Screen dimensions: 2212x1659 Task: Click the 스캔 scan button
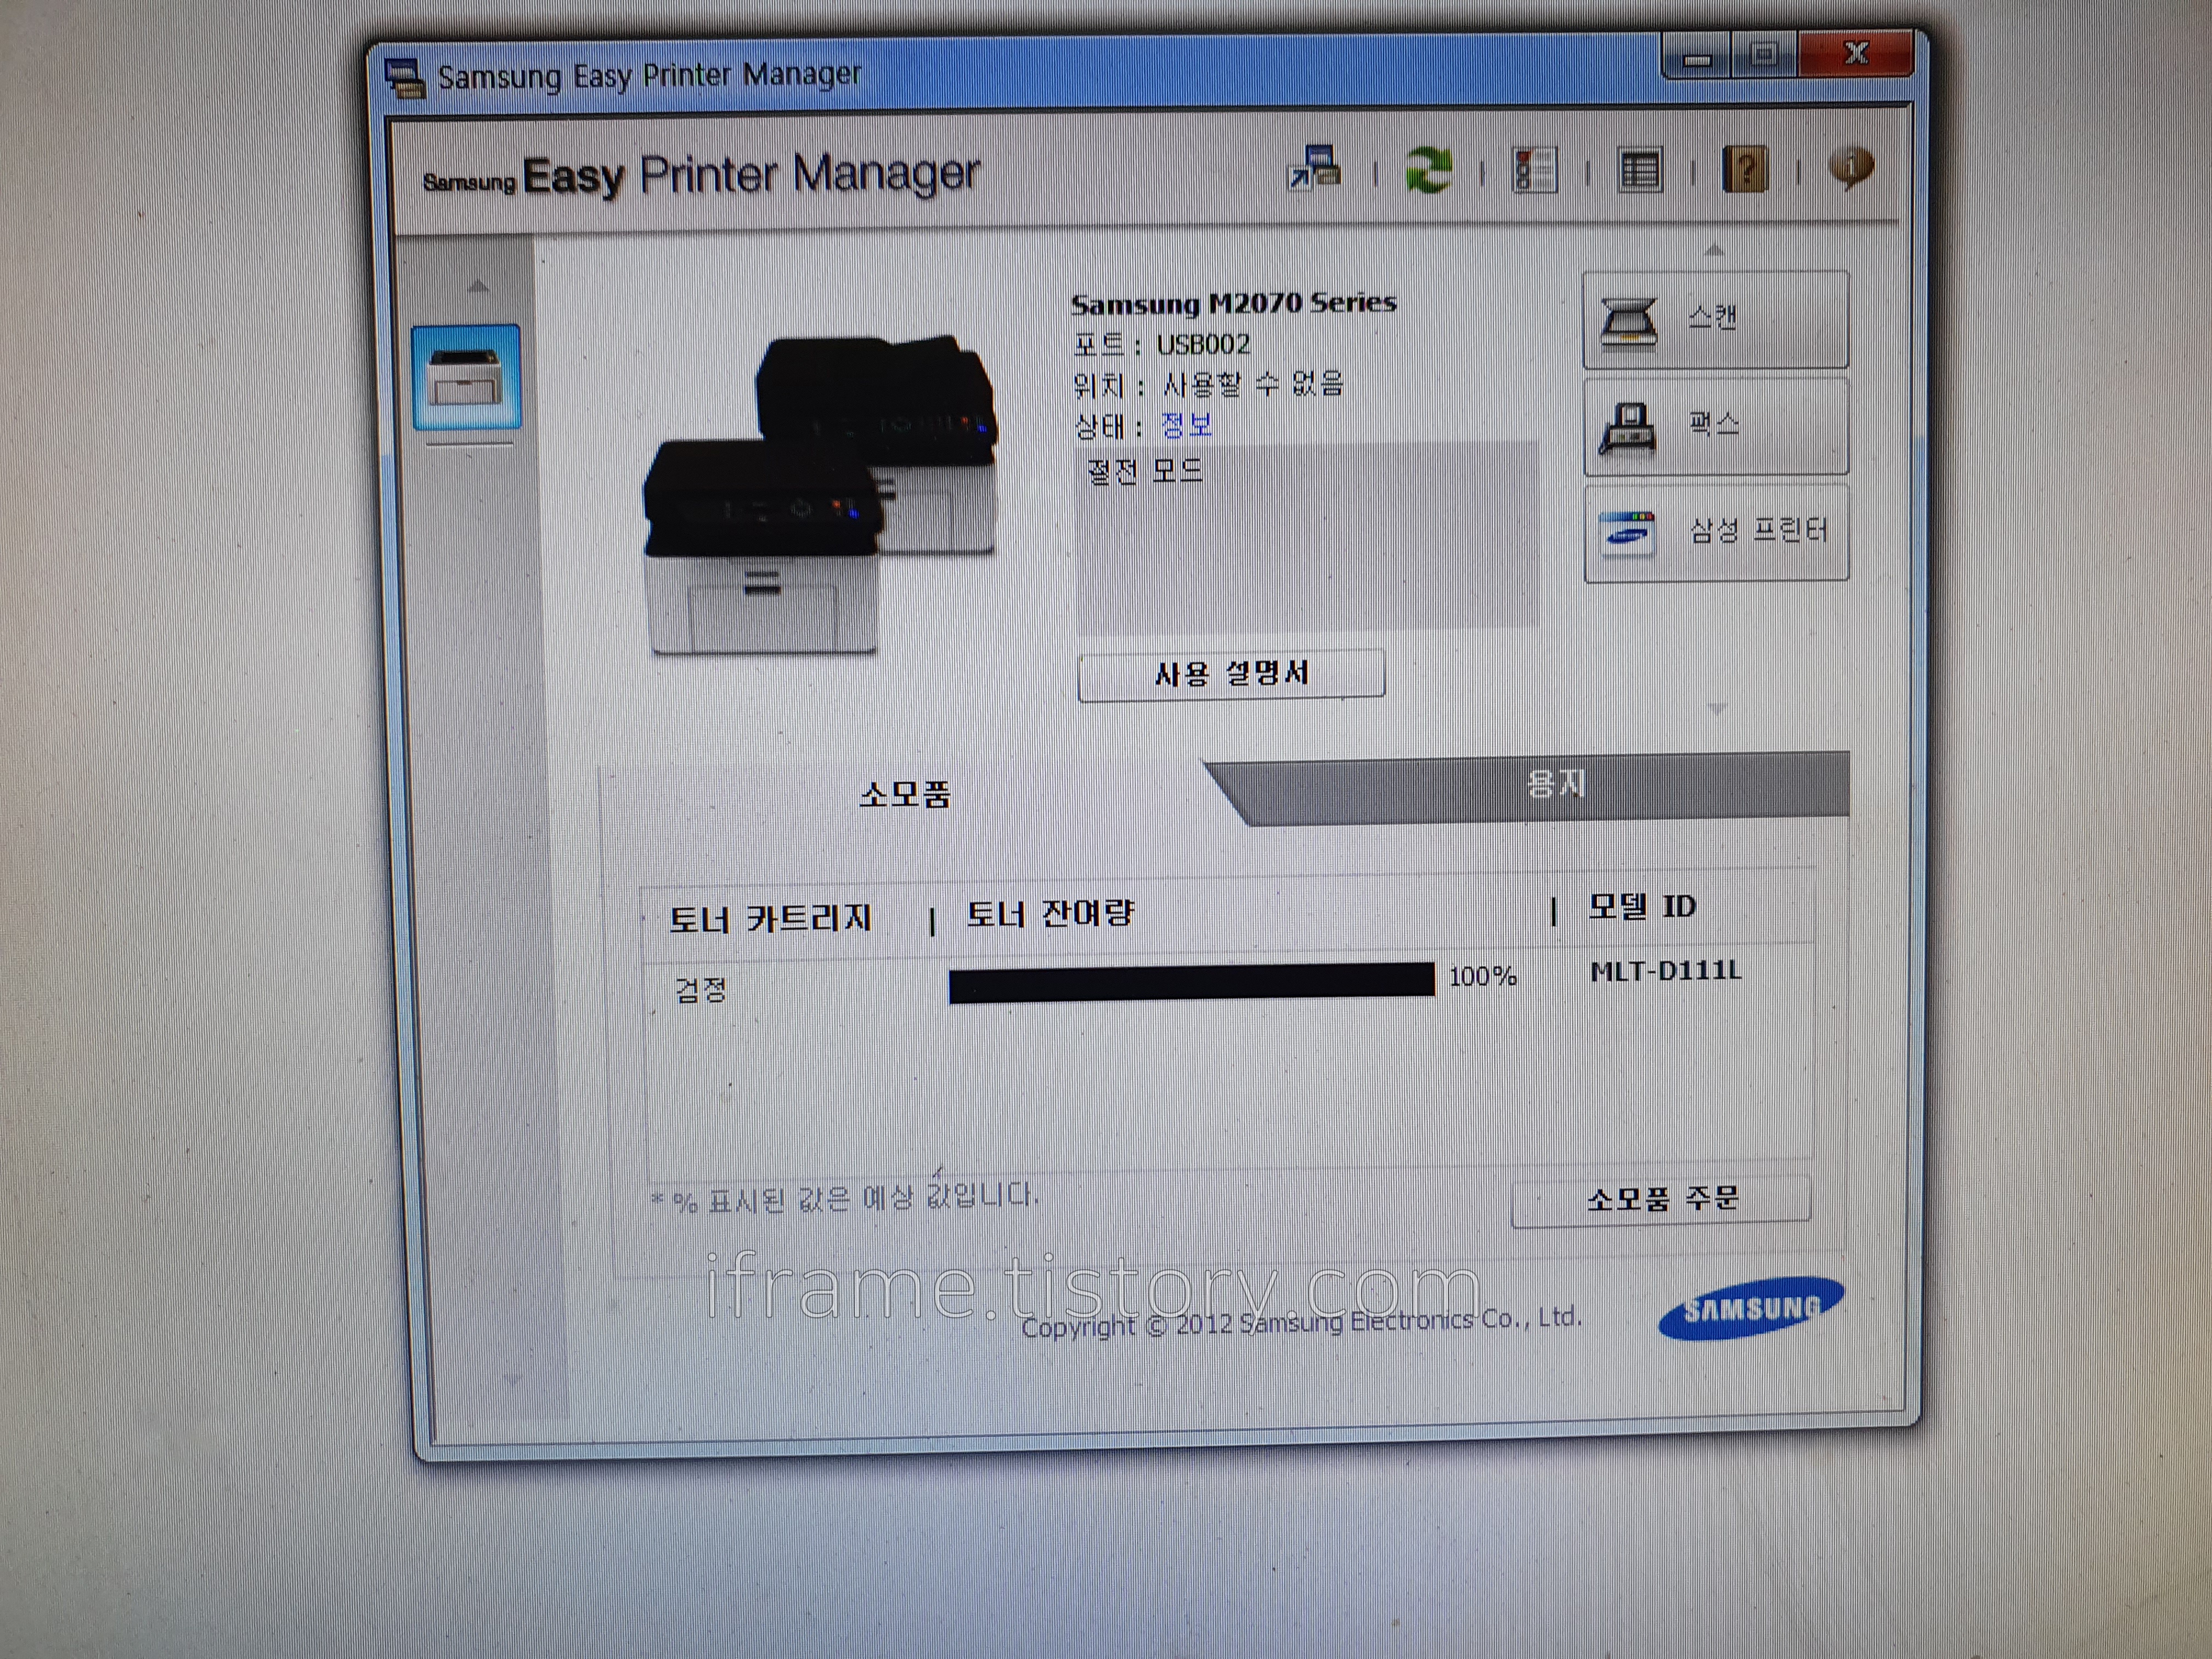(1715, 320)
